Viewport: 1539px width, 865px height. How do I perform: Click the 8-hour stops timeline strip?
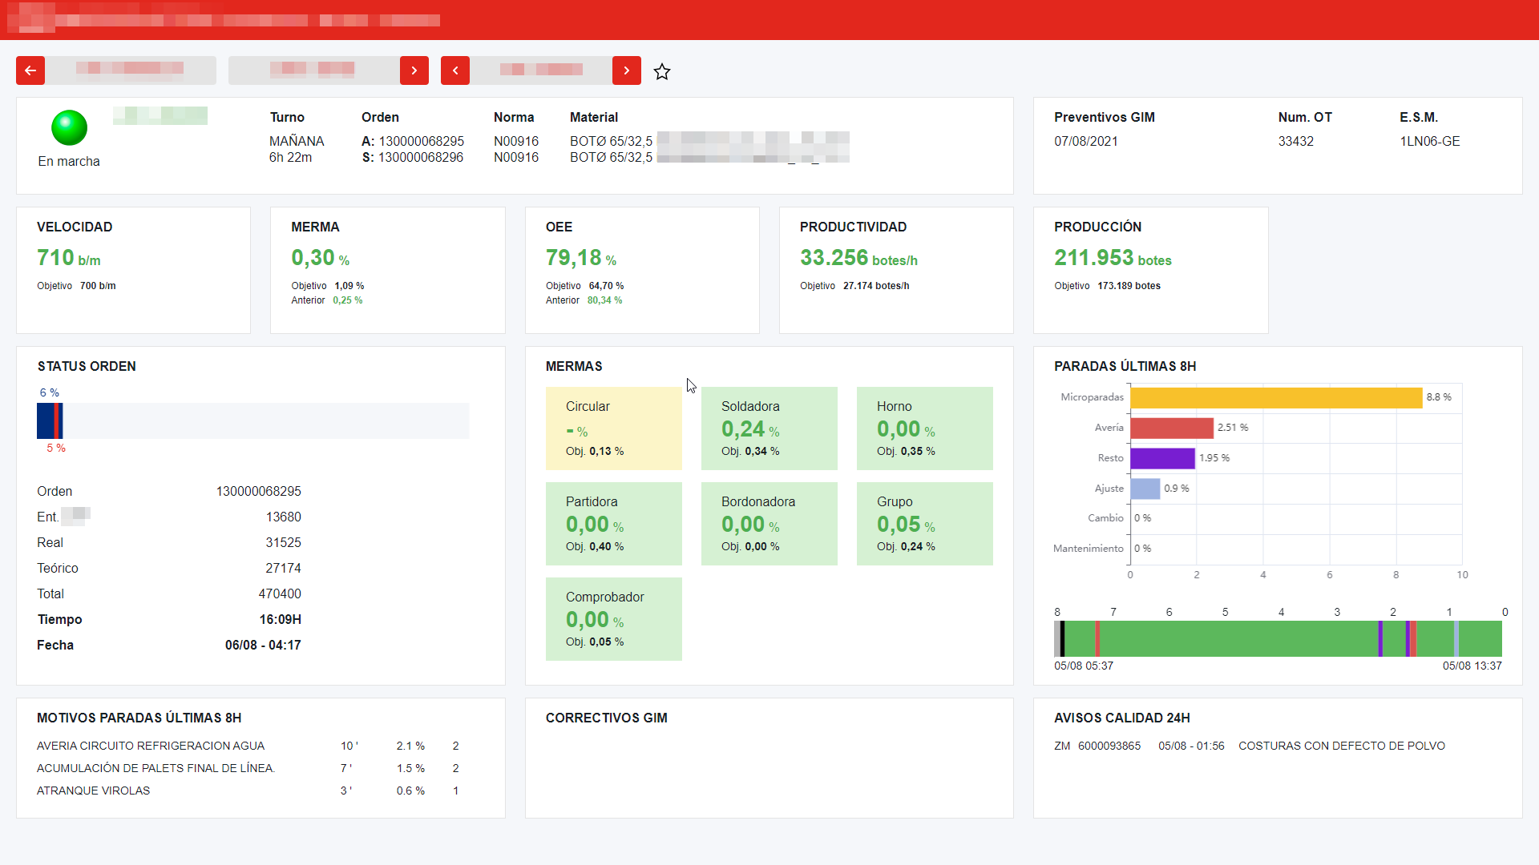point(1278,639)
